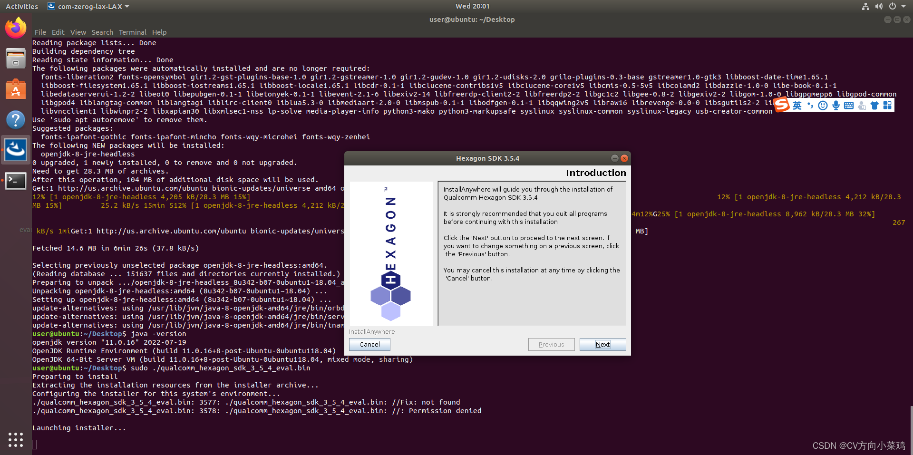Click the Sogou input method logo
This screenshot has width=913, height=455.
point(782,105)
